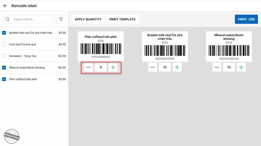Click the Apply Quantity button
Viewport: 261px width, 146px height.
pos(88,19)
